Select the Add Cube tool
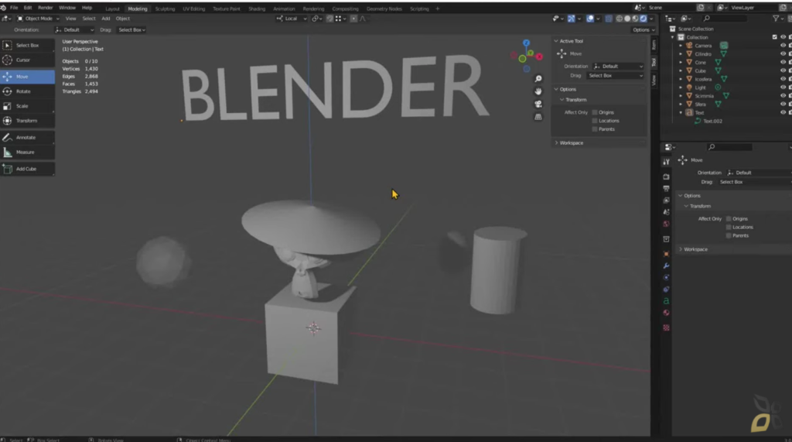Viewport: 792px width, 442px height. [x=27, y=169]
